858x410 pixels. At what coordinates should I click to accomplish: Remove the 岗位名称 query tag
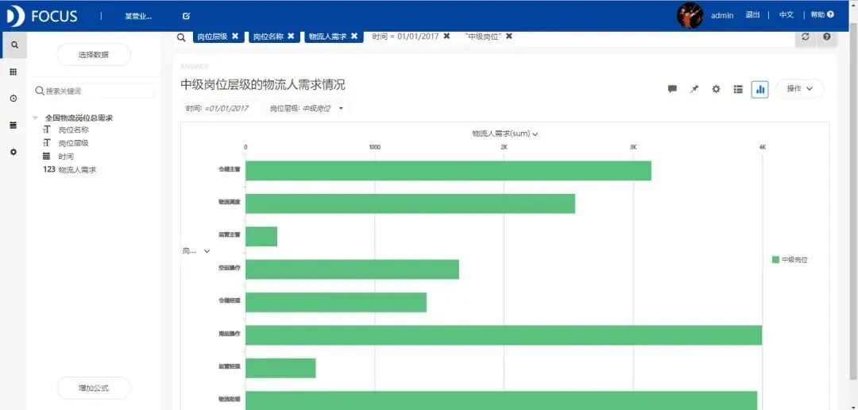click(x=291, y=36)
